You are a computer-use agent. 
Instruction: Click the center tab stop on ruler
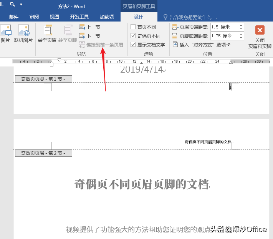tap(141, 63)
